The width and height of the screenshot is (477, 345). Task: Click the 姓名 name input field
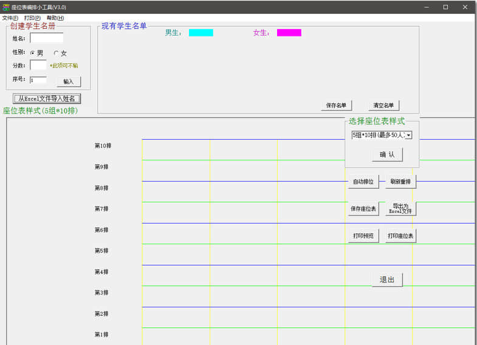click(46, 38)
